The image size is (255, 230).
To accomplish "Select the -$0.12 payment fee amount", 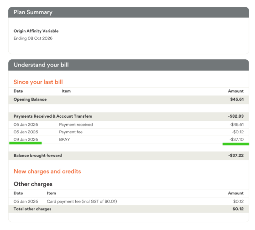I will coord(238,132).
